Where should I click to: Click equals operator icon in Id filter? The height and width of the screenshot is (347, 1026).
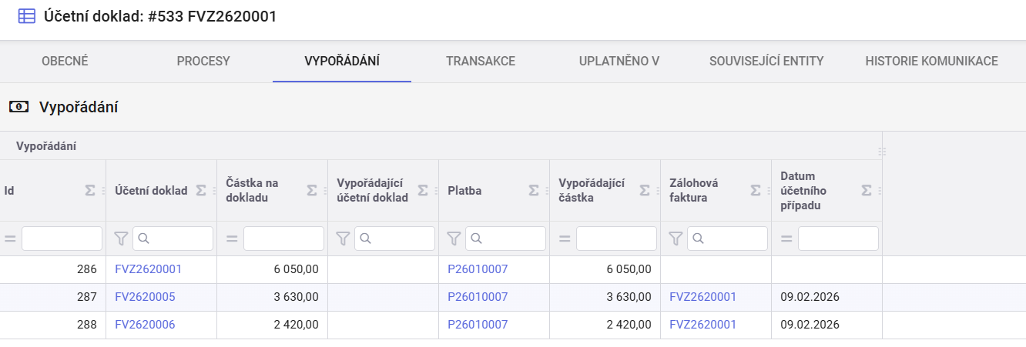coord(10,239)
